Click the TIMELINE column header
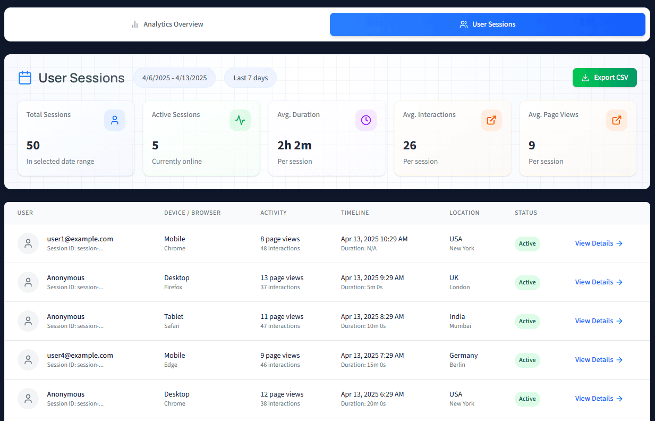Image resolution: width=655 pixels, height=421 pixels. pos(355,213)
